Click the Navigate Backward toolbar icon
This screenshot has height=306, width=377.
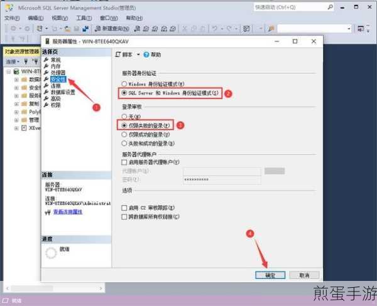click(13, 29)
